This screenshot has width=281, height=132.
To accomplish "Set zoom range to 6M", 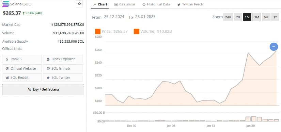I will (x=266, y=17).
